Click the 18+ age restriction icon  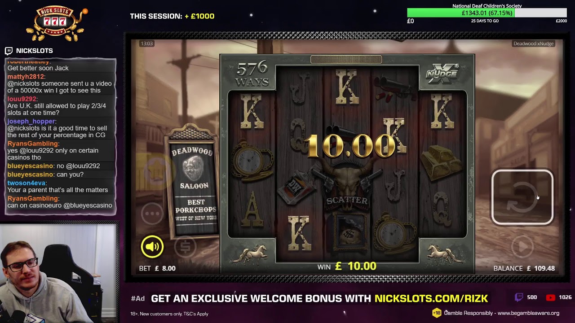coord(437,313)
